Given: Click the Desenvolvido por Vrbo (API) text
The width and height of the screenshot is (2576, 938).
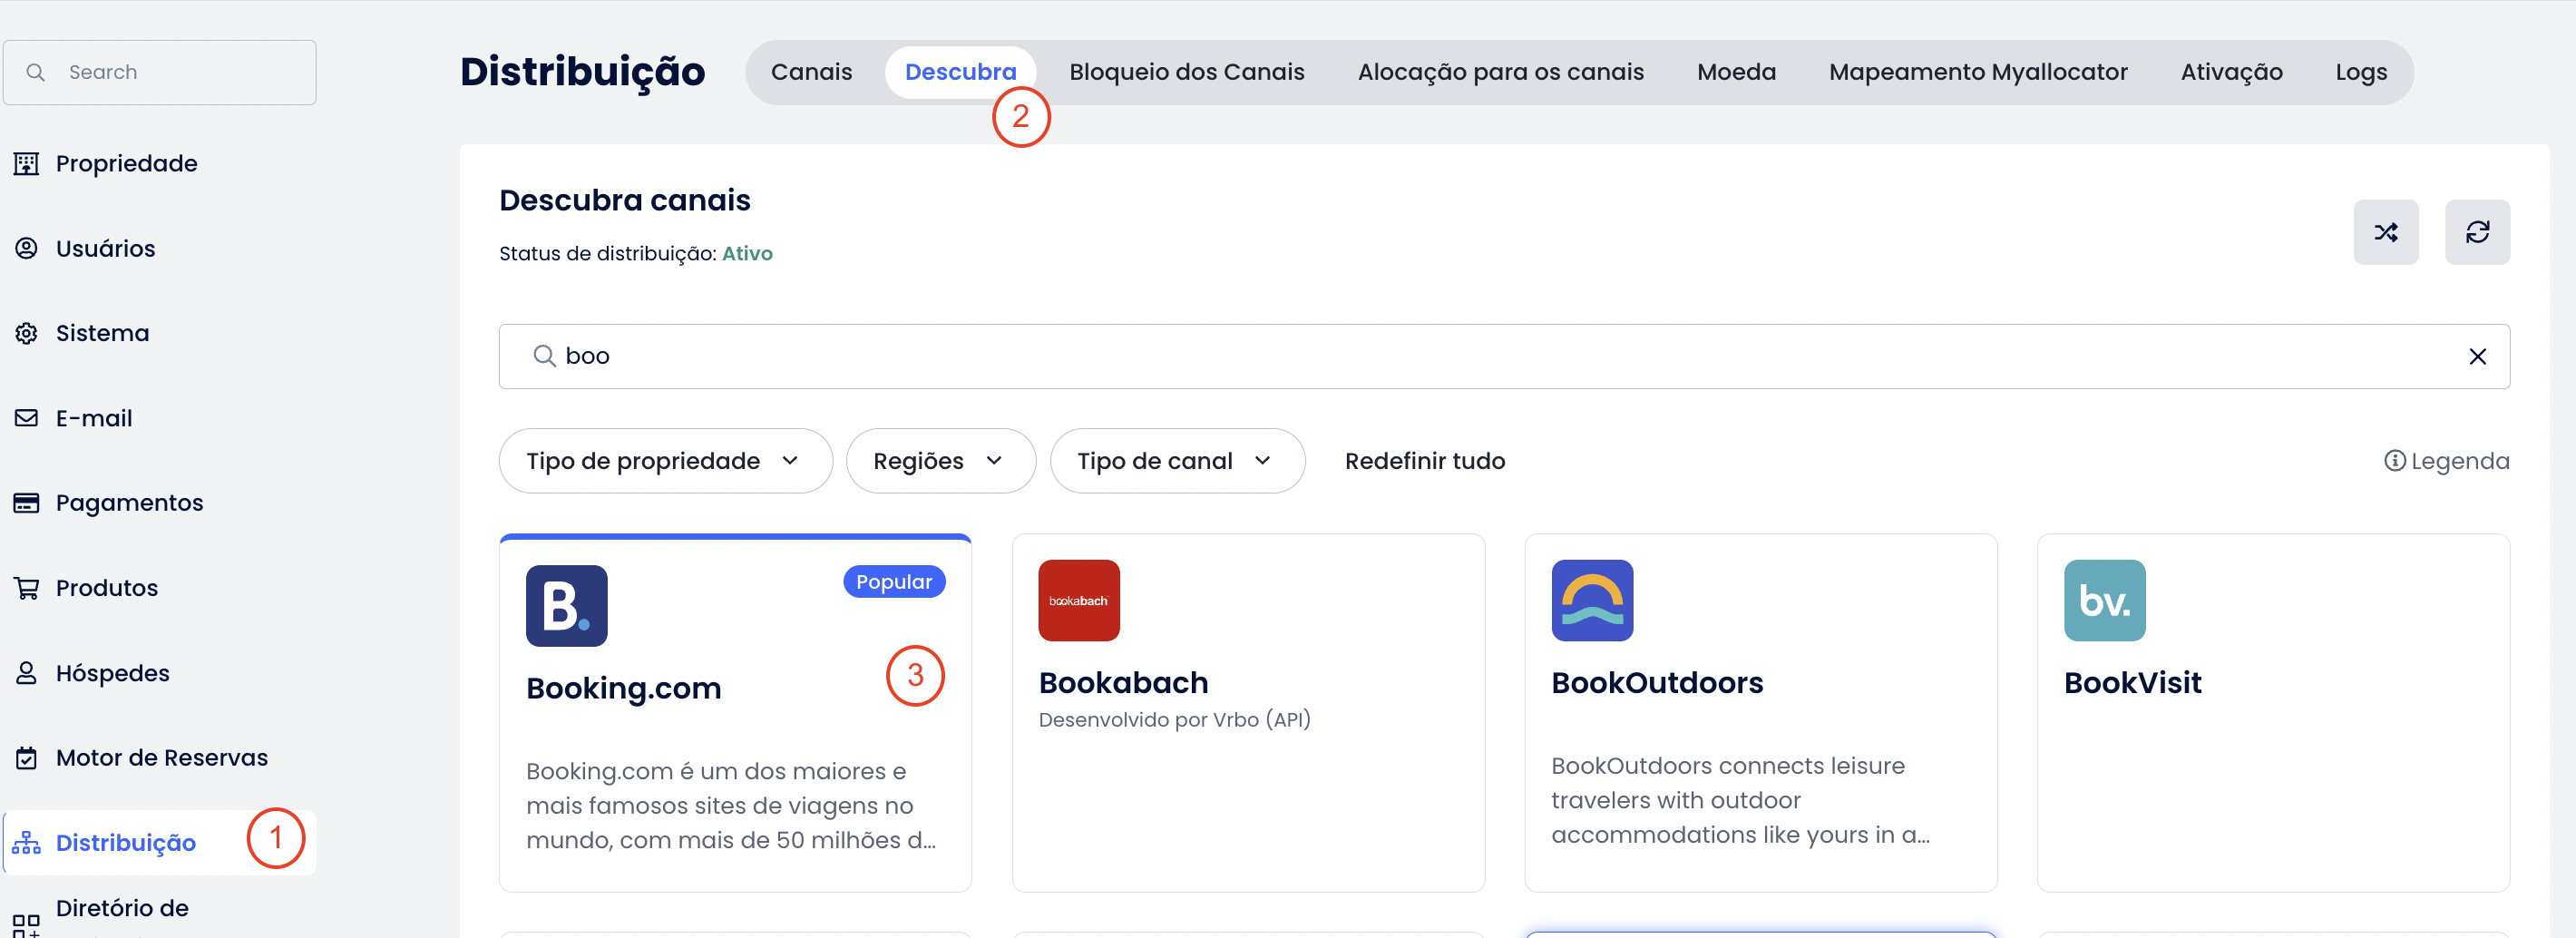Looking at the screenshot, I should click(1174, 720).
